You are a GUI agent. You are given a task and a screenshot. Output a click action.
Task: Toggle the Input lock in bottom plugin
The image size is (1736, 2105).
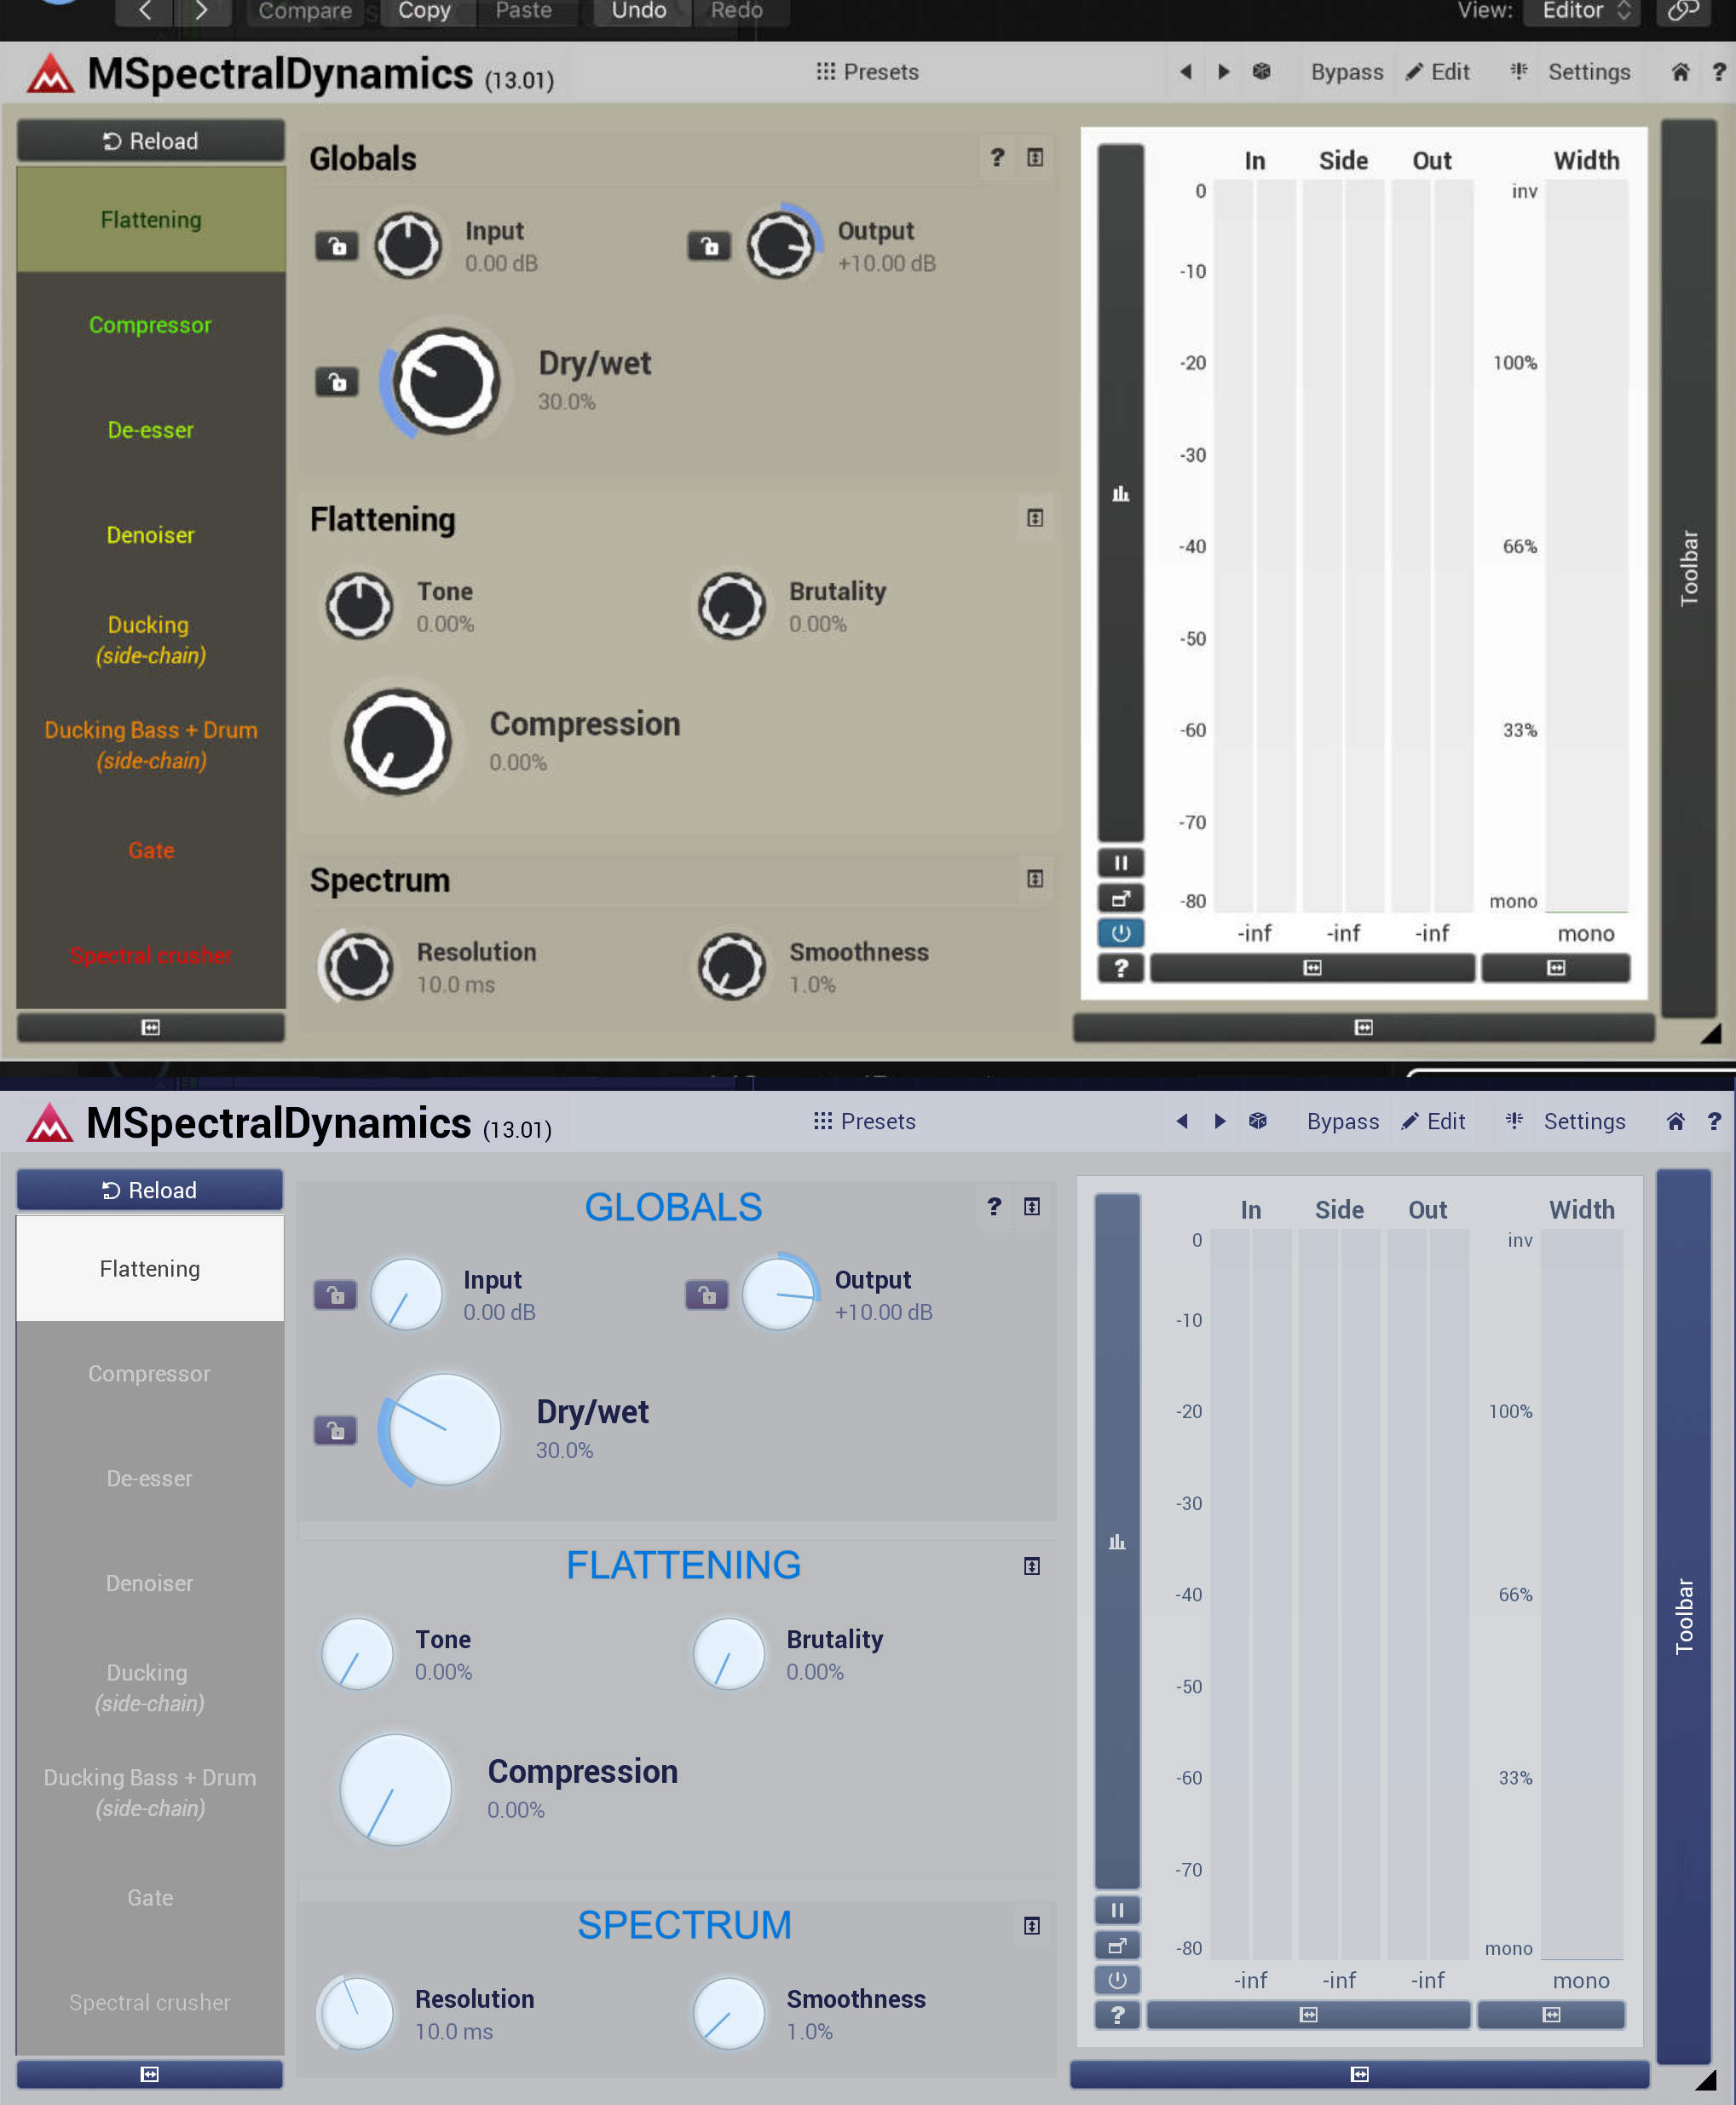point(335,1295)
